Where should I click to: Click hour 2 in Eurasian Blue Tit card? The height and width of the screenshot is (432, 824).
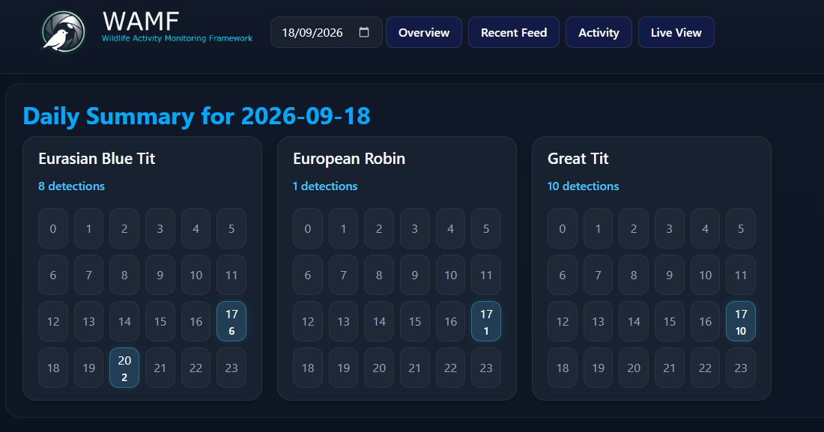pyautogui.click(x=124, y=228)
